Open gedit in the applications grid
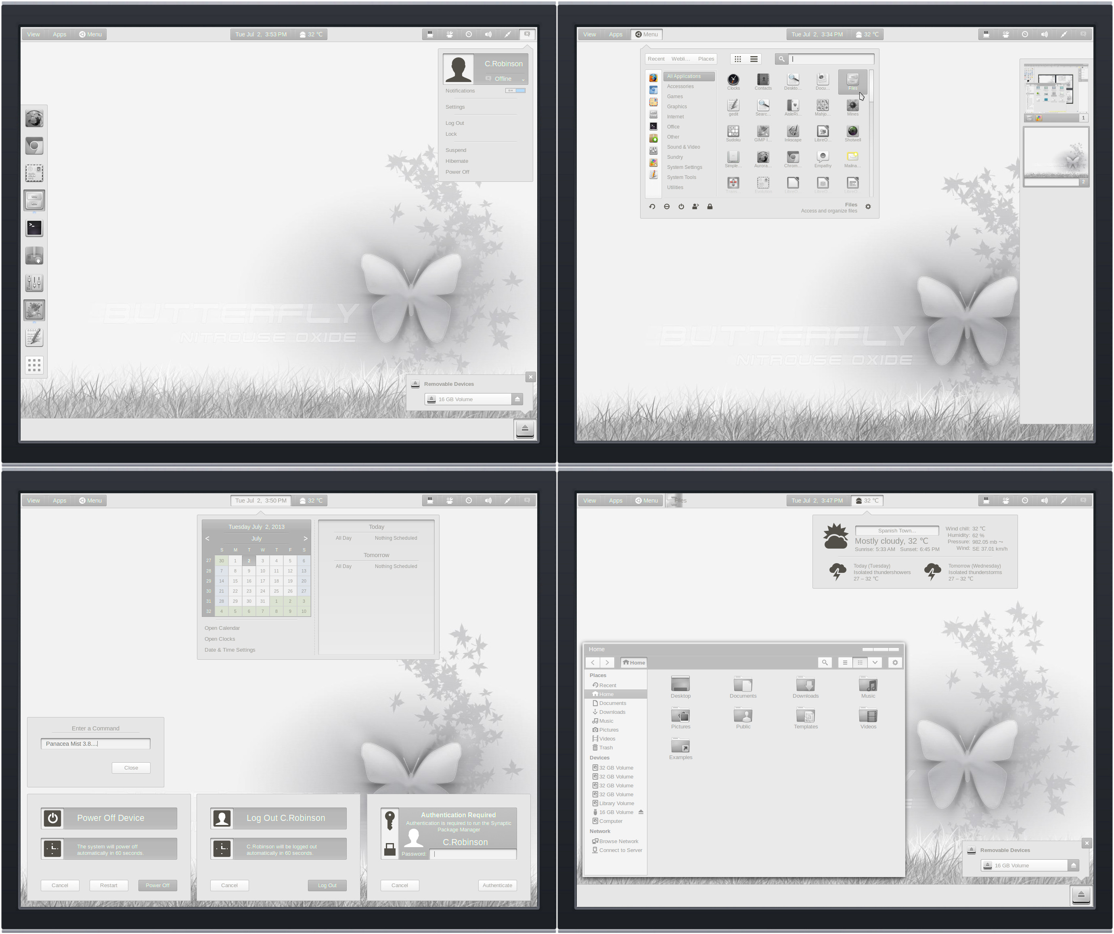Viewport: 1114px width, 934px height. click(733, 108)
